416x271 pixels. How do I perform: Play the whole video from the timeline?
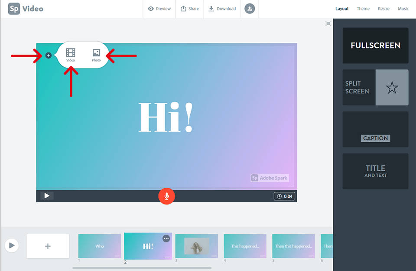[12, 245]
